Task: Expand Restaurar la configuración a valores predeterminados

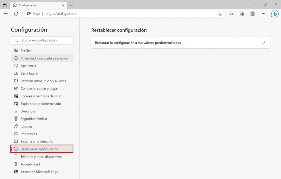Action: (x=180, y=43)
